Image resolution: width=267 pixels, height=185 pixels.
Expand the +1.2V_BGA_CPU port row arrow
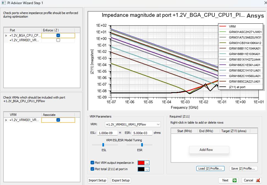(x=6, y=36)
